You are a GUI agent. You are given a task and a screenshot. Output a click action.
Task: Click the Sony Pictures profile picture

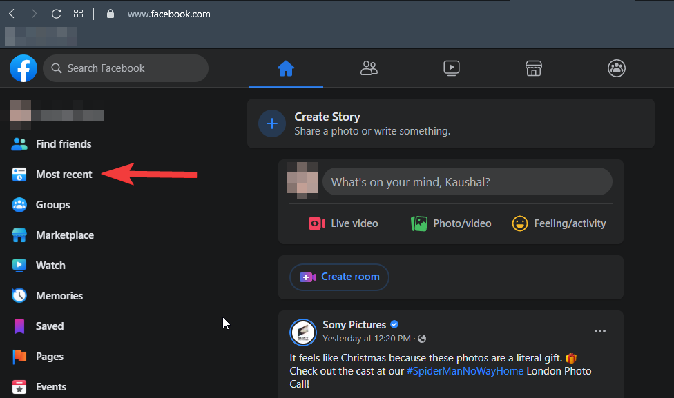303,332
